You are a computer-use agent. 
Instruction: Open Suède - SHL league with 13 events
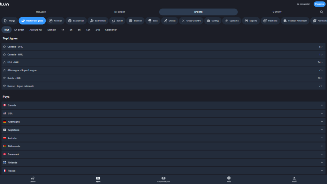163,78
